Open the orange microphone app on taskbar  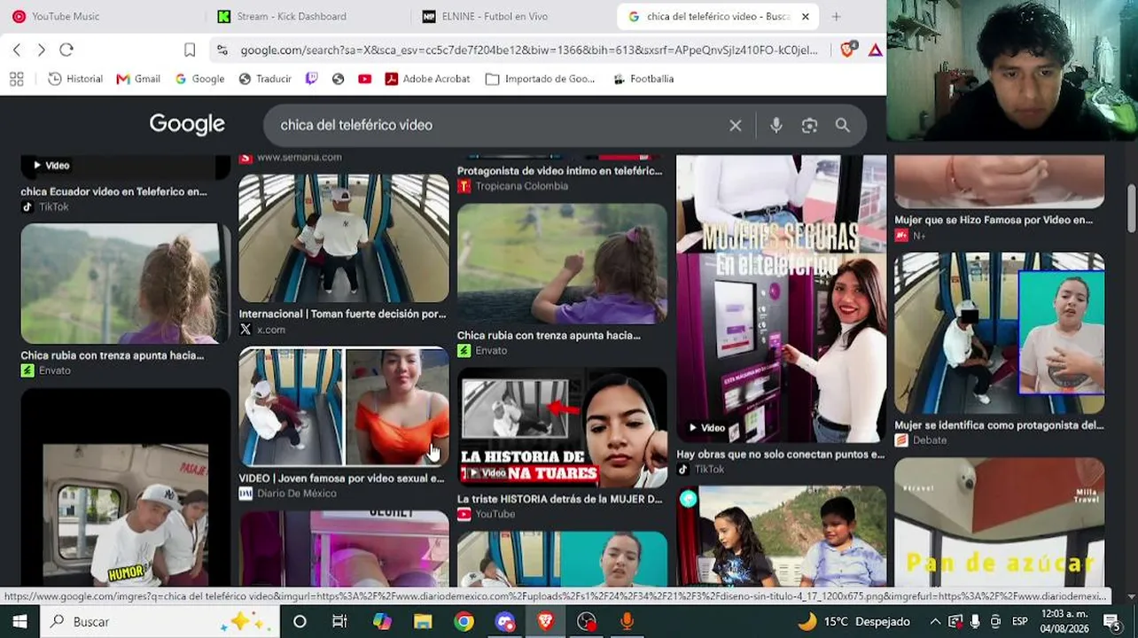(x=627, y=621)
